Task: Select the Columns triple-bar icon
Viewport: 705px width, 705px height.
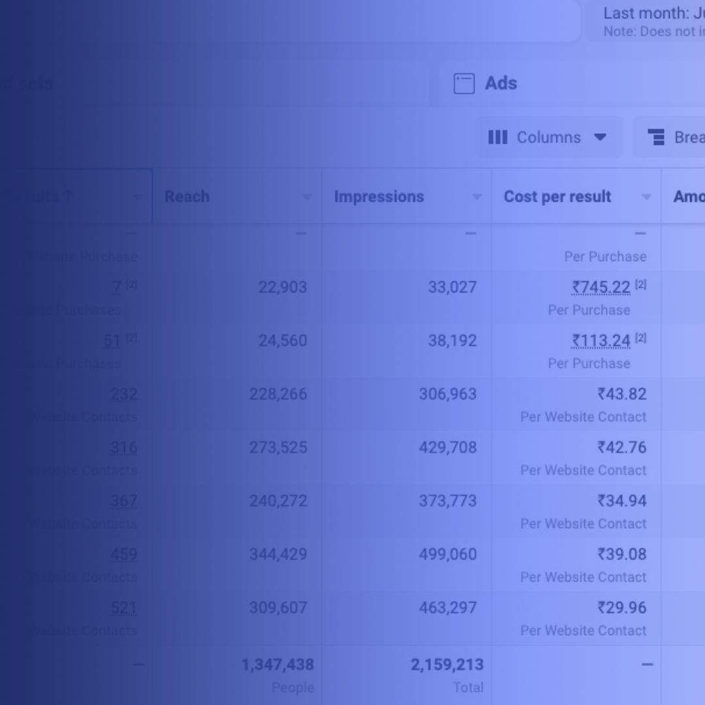Action: point(498,137)
